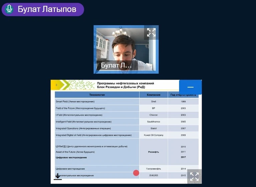
Task: Click the Shell company cell
Action: tap(154, 101)
